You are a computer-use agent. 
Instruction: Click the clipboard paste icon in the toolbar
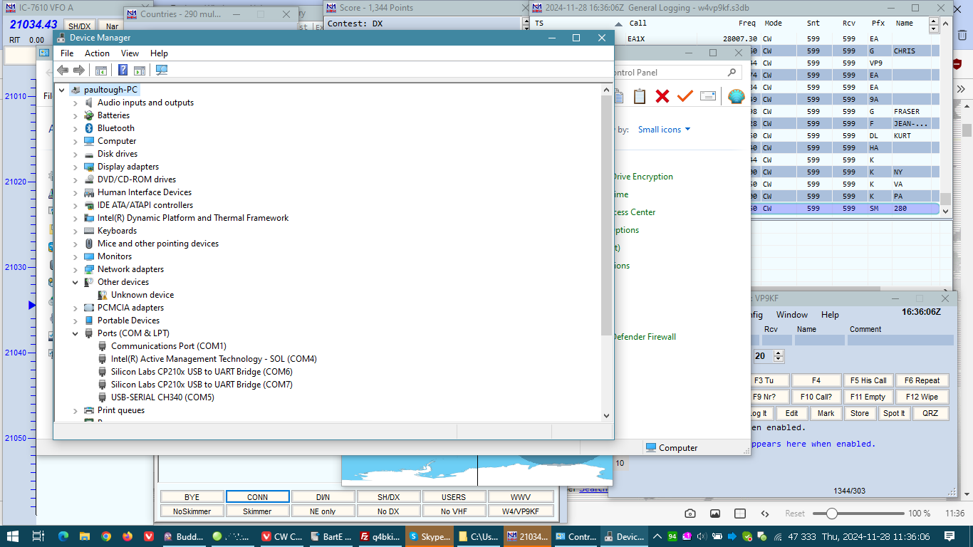pos(640,95)
